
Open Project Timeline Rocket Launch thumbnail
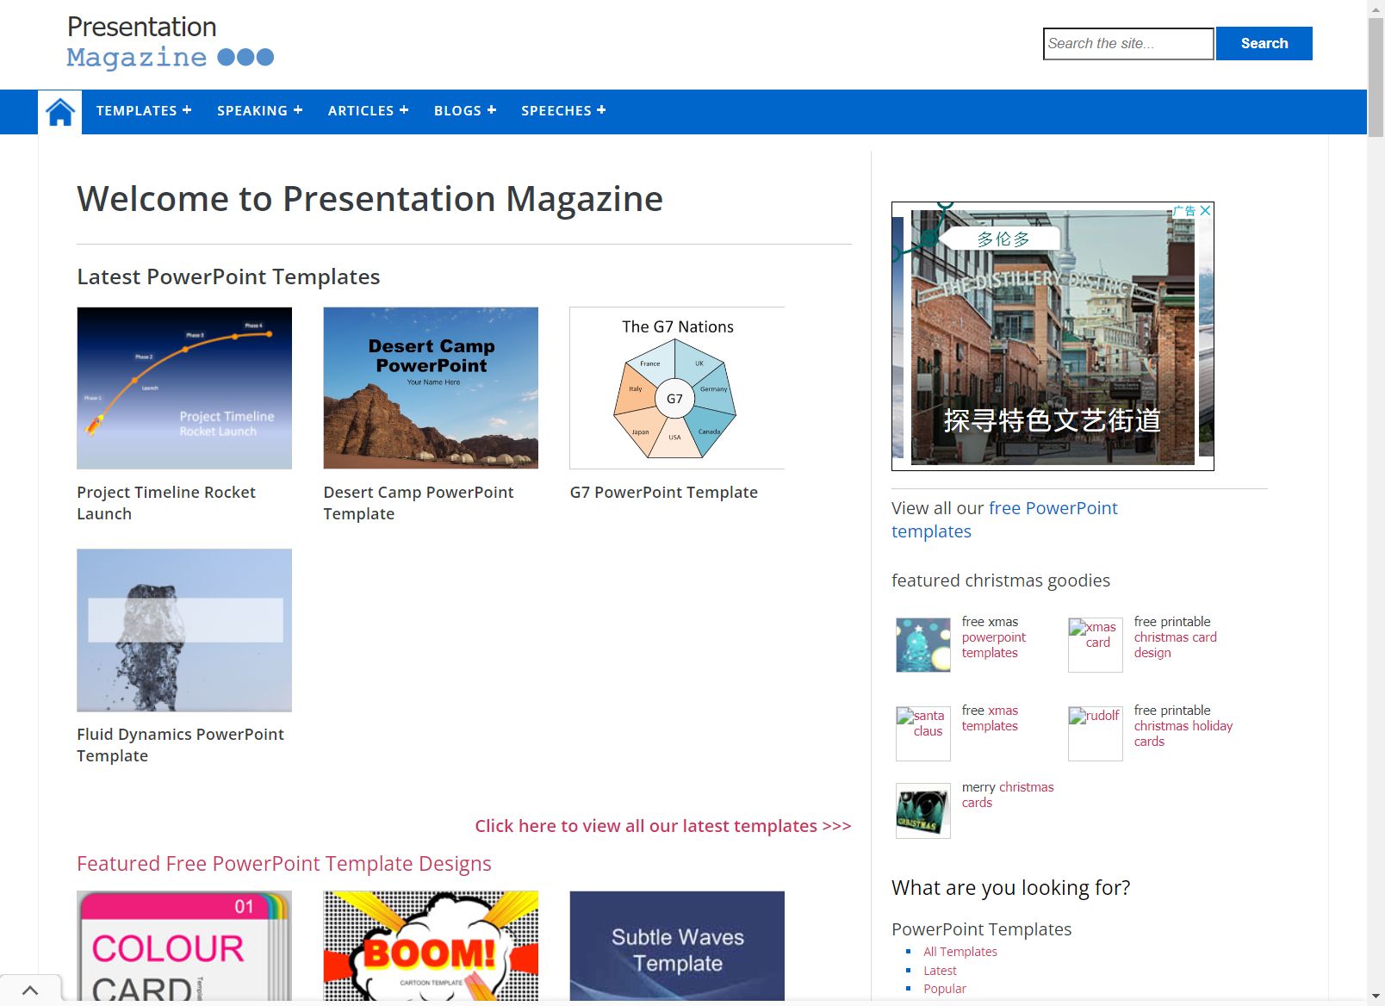coord(184,388)
